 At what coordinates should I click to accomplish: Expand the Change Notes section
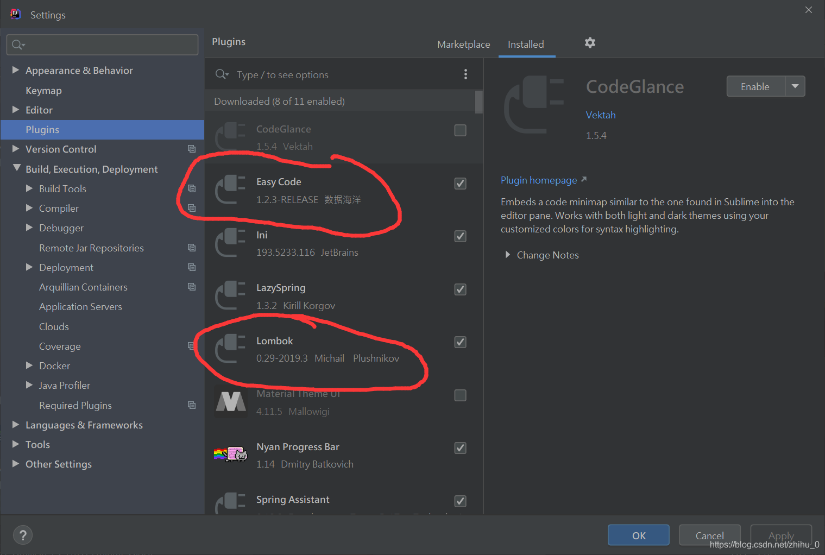(x=507, y=255)
